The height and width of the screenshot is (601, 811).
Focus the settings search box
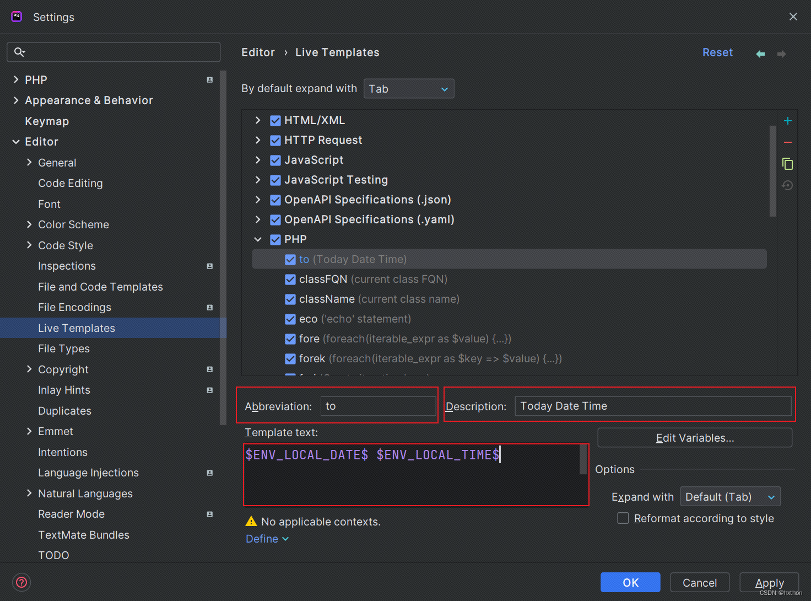113,52
